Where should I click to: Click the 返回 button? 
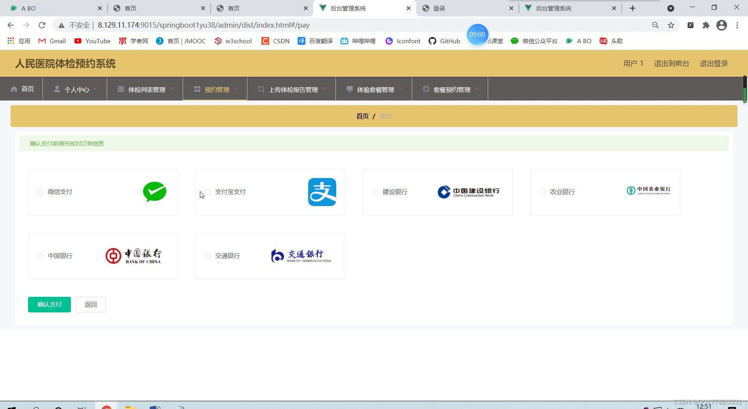(91, 305)
